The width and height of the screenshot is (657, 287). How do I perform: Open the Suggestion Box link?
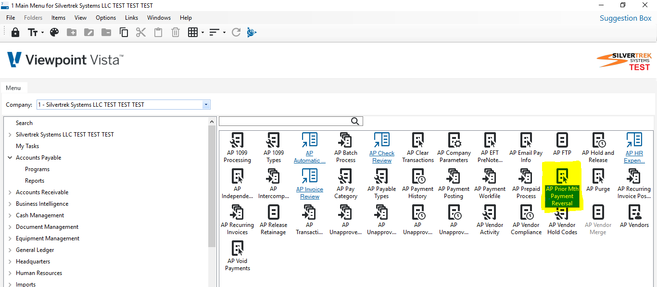point(625,18)
